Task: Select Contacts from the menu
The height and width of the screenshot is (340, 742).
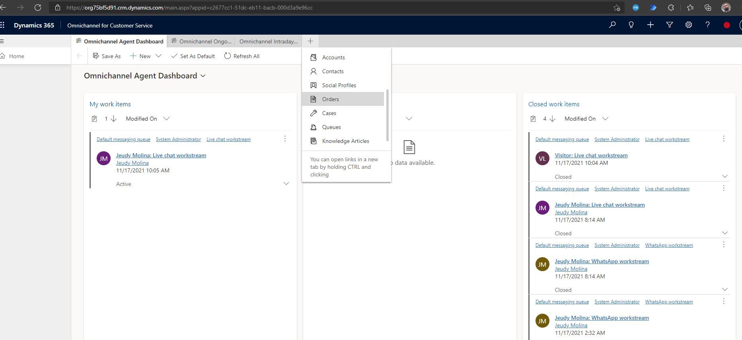Action: (343, 71)
